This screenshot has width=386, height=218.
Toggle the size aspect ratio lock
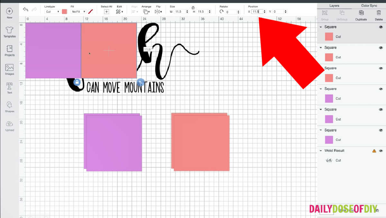[x=193, y=7]
